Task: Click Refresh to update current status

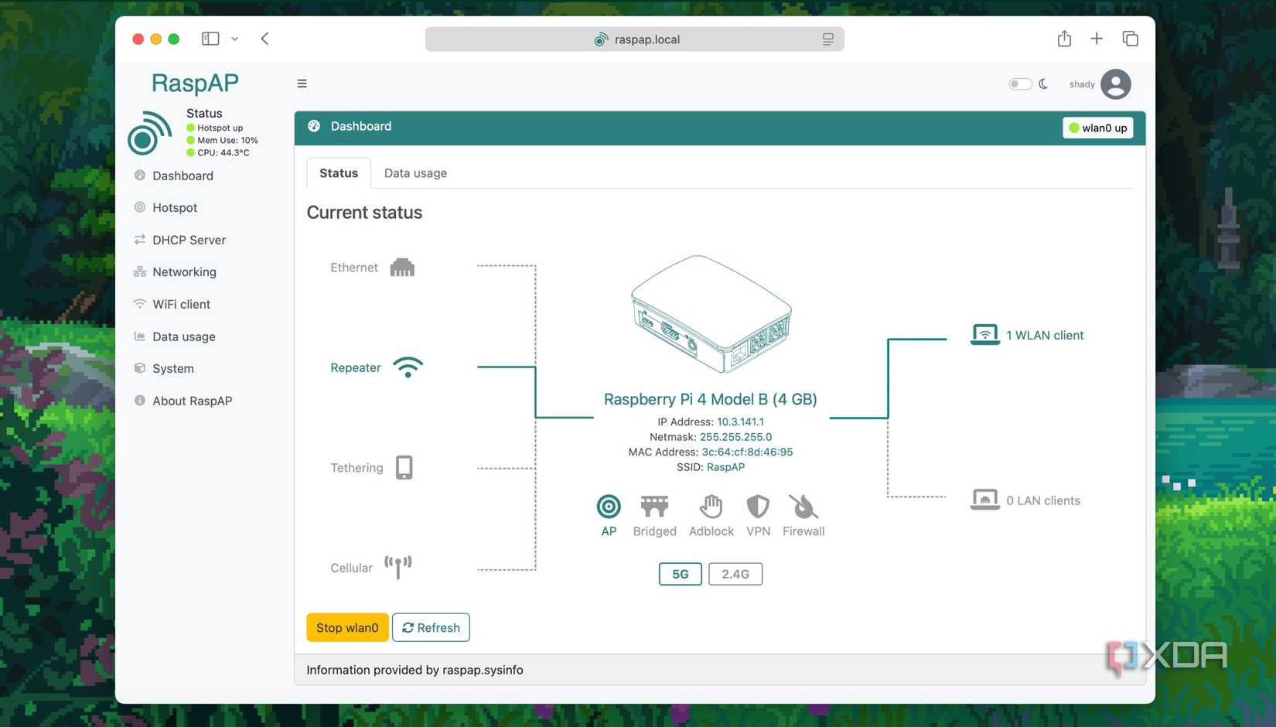Action: coord(431,627)
